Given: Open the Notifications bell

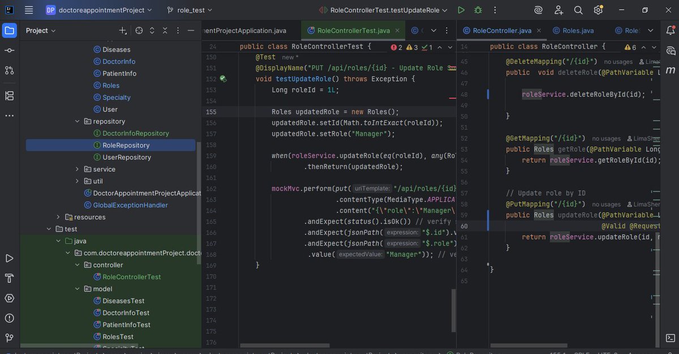Looking at the screenshot, I should pyautogui.click(x=671, y=31).
